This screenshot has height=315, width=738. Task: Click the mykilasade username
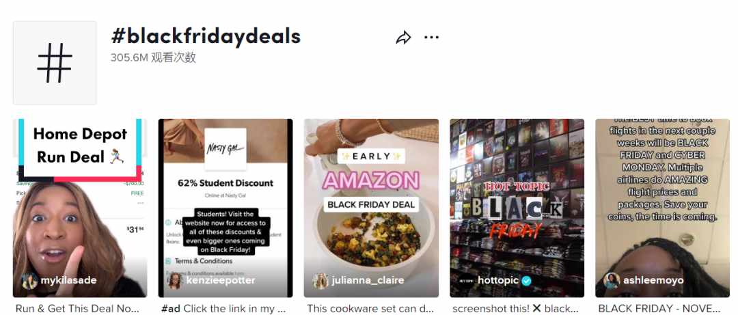tap(69, 280)
